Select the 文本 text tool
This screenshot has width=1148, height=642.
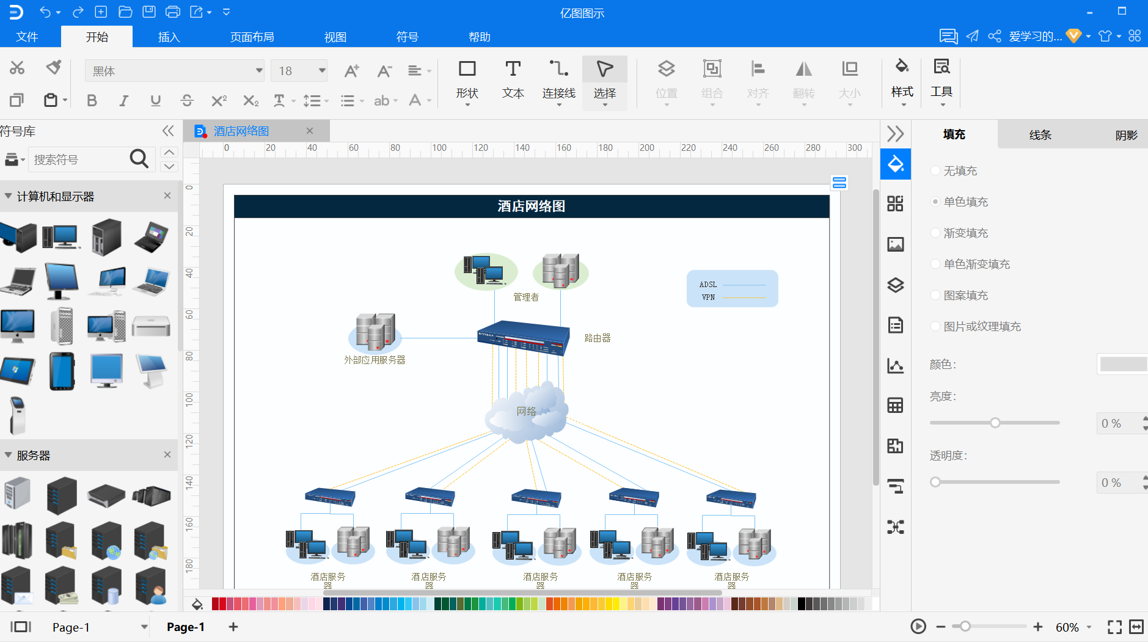coord(513,82)
